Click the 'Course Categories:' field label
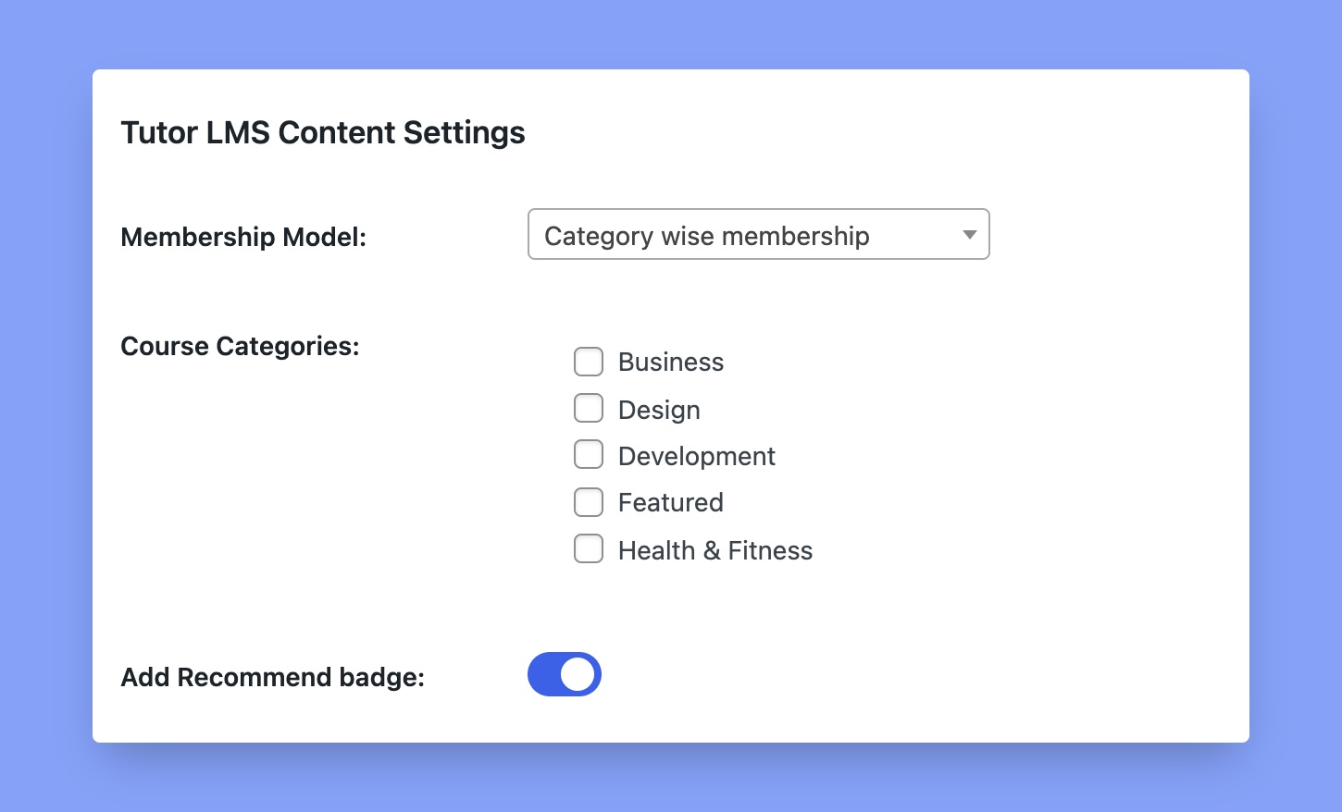The width and height of the screenshot is (1342, 812). [240, 346]
